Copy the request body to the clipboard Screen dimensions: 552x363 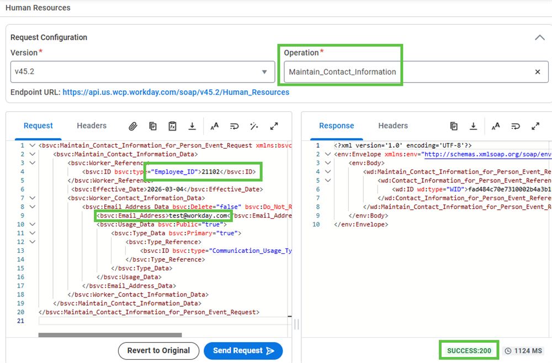pos(153,126)
